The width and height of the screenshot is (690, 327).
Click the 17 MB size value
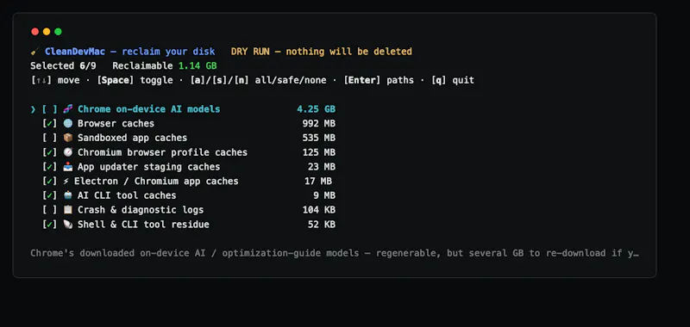pos(318,182)
